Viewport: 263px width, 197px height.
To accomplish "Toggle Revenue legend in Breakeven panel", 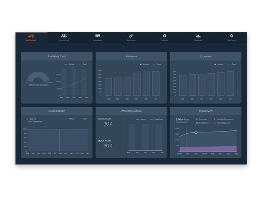I will (x=202, y=119).
